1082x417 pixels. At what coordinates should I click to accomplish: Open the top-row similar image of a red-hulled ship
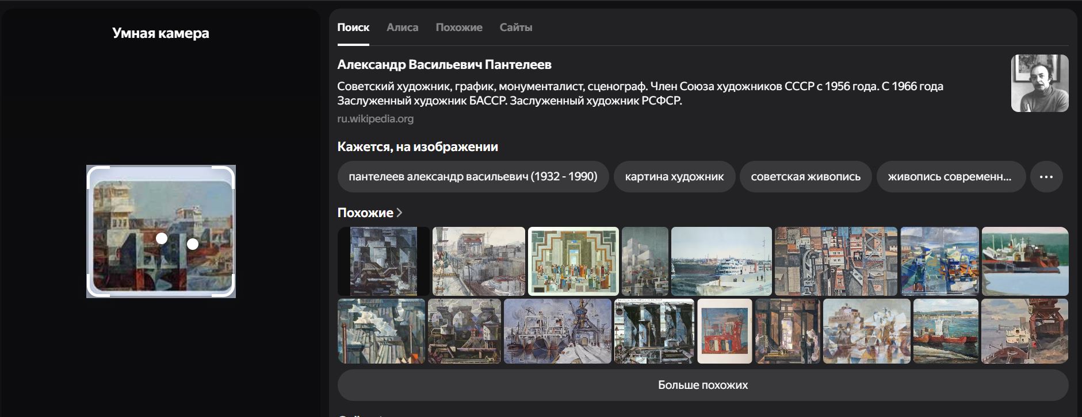(x=1025, y=261)
